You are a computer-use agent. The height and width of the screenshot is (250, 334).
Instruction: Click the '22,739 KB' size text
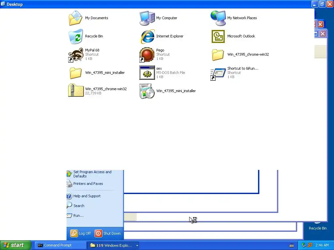click(x=93, y=93)
